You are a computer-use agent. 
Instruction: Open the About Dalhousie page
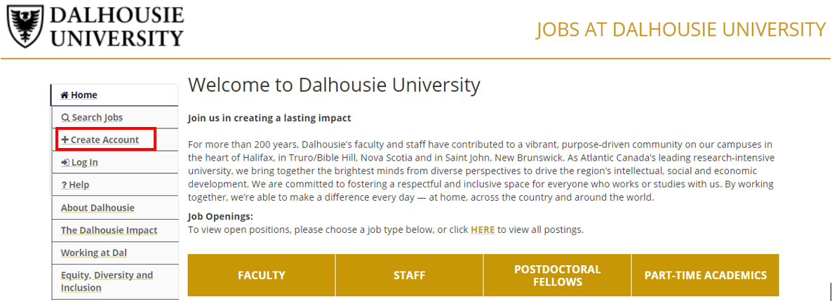(x=98, y=208)
